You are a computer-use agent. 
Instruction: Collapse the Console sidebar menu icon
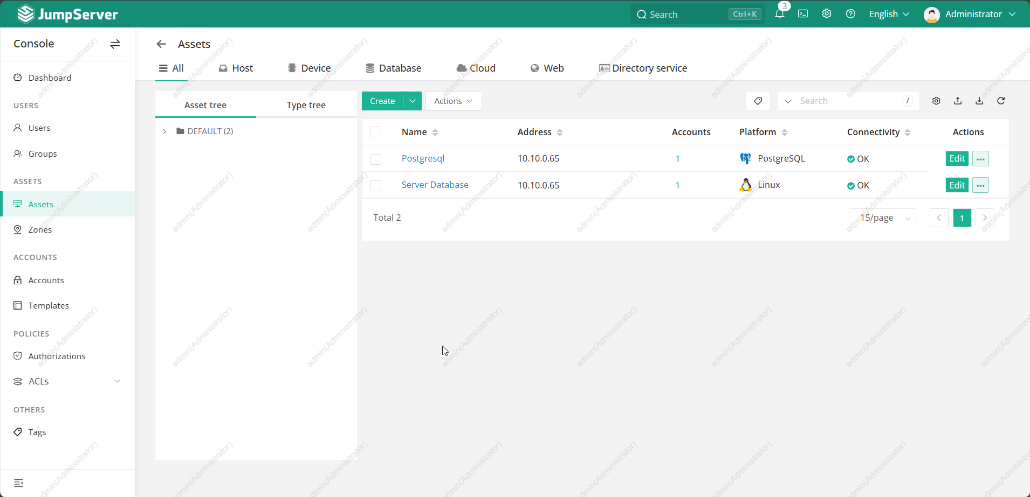pyautogui.click(x=18, y=483)
